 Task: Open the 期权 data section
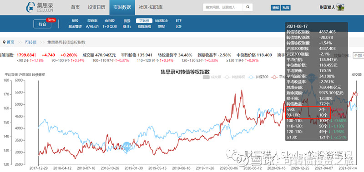tap(162, 27)
